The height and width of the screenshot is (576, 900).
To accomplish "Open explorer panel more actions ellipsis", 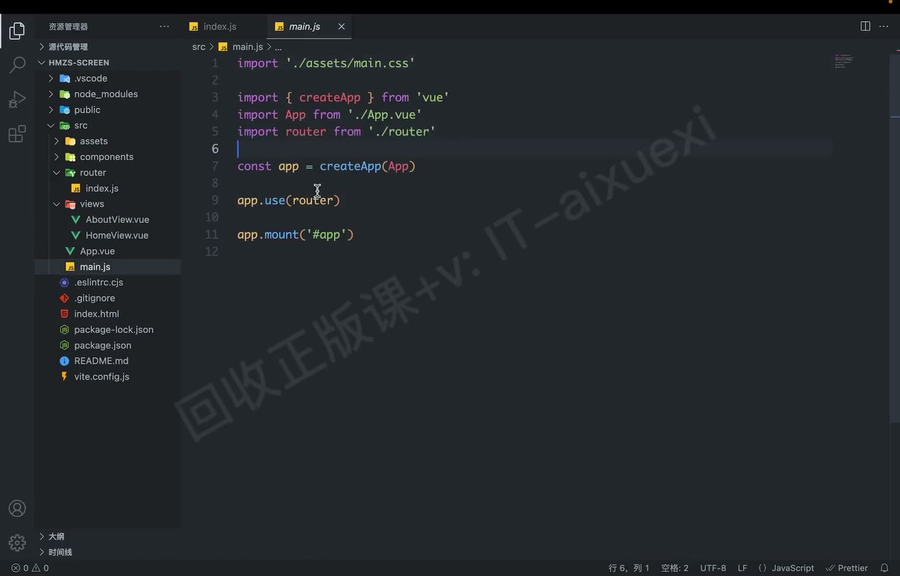I will pyautogui.click(x=164, y=26).
